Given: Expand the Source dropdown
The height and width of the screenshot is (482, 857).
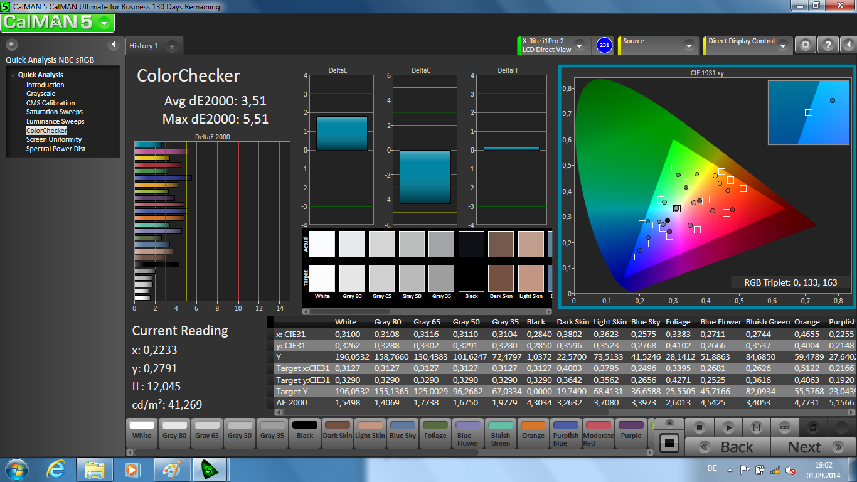Looking at the screenshot, I should coord(688,46).
